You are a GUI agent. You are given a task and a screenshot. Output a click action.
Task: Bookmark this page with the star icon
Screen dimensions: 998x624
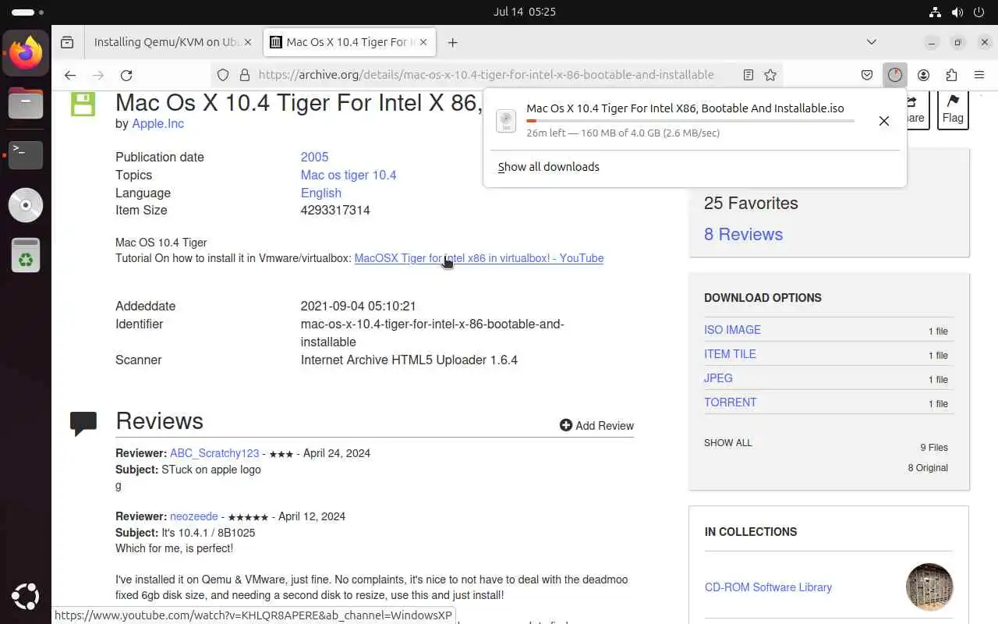[x=770, y=75]
